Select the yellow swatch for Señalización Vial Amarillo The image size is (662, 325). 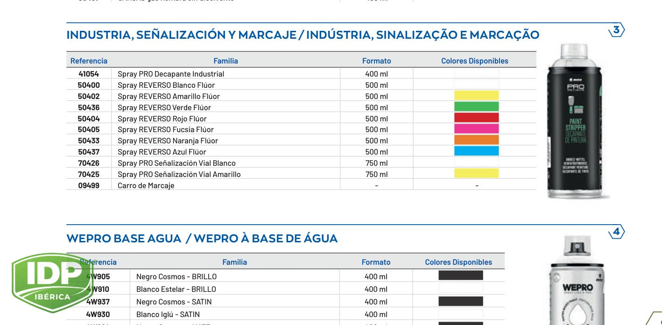[x=476, y=173]
